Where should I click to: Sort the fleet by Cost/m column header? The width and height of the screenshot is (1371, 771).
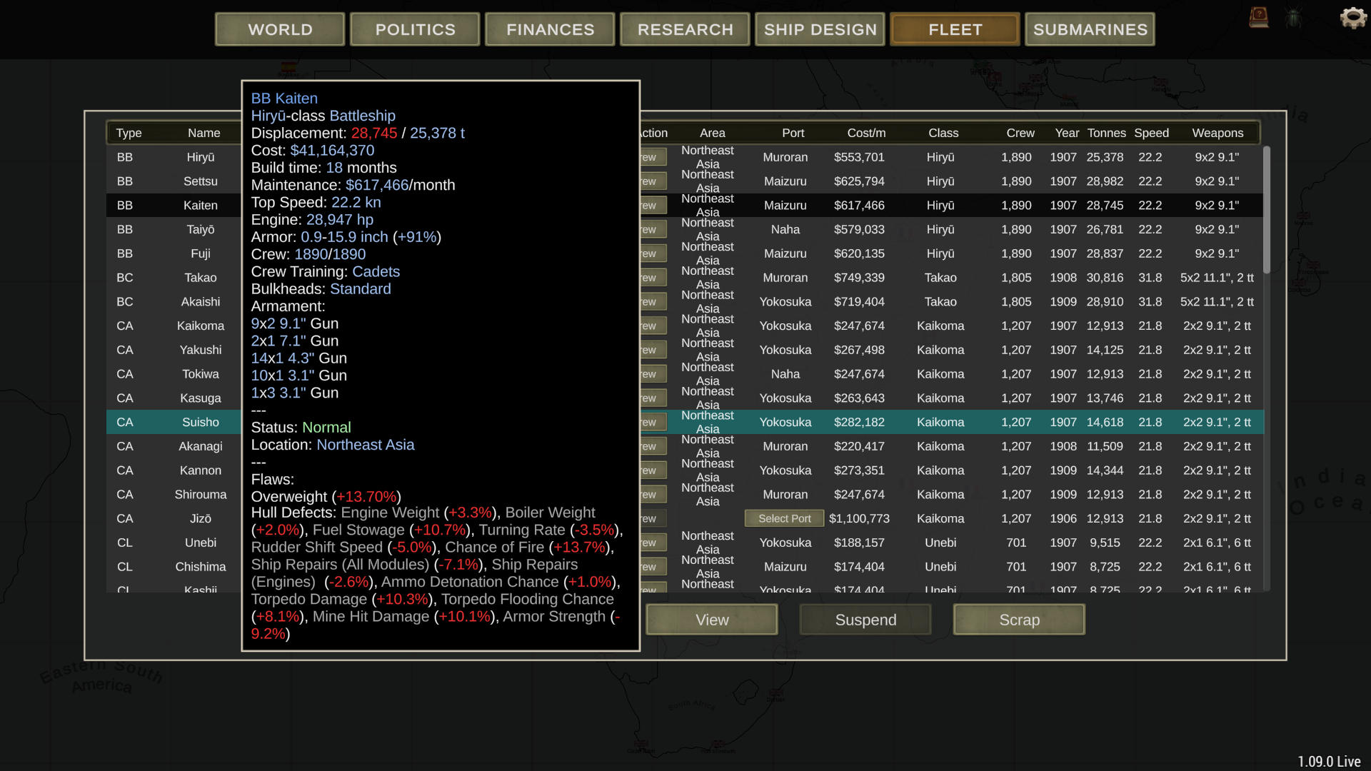click(x=865, y=133)
